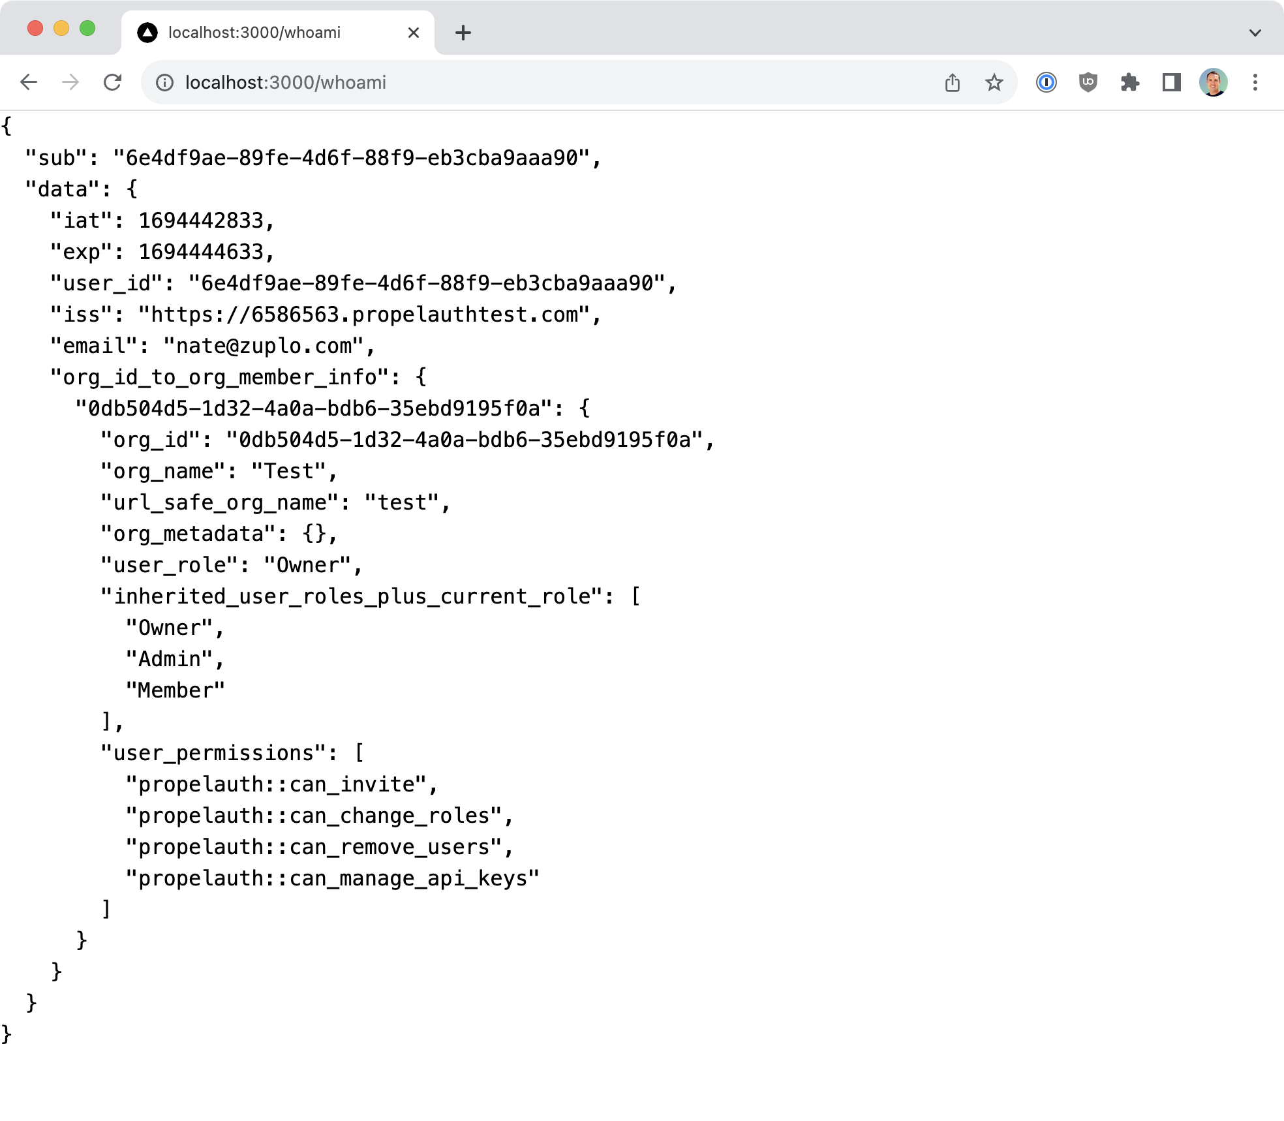Reload the whoami page
Viewport: 1284px width, 1121px height.
[x=113, y=82]
